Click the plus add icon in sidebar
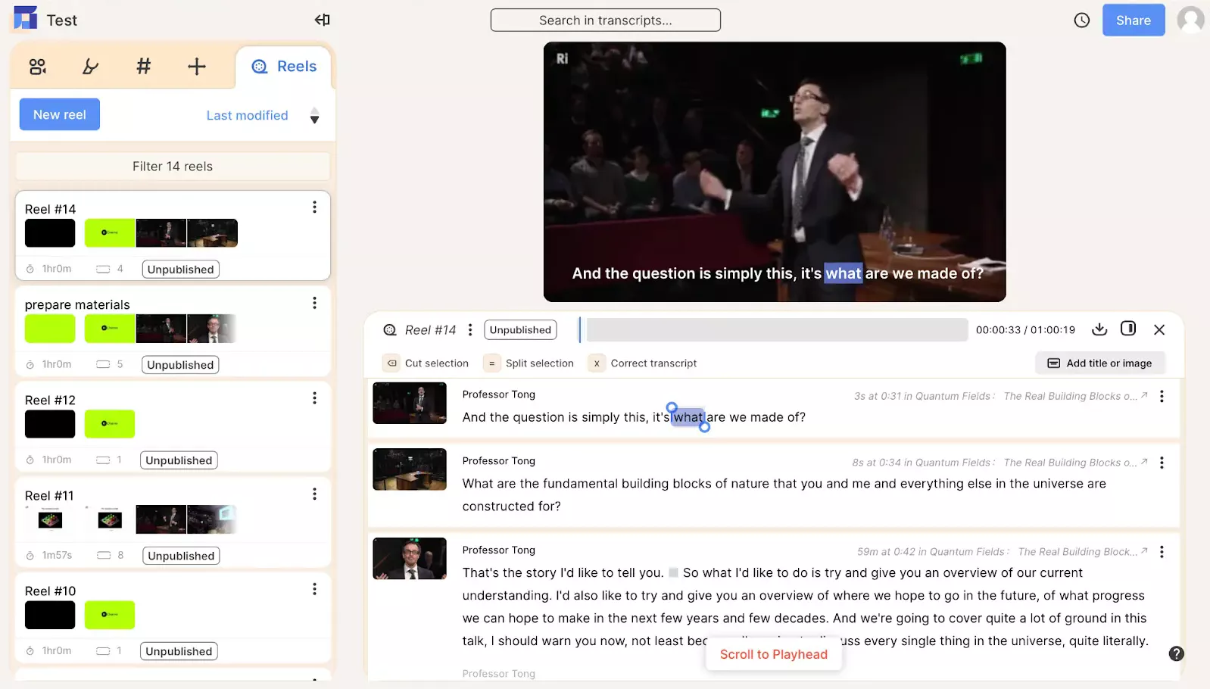The image size is (1210, 689). point(197,67)
